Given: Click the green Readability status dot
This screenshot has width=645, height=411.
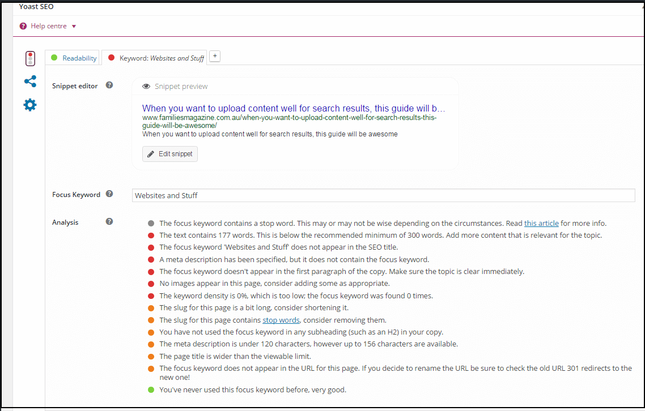Looking at the screenshot, I should click(x=54, y=58).
